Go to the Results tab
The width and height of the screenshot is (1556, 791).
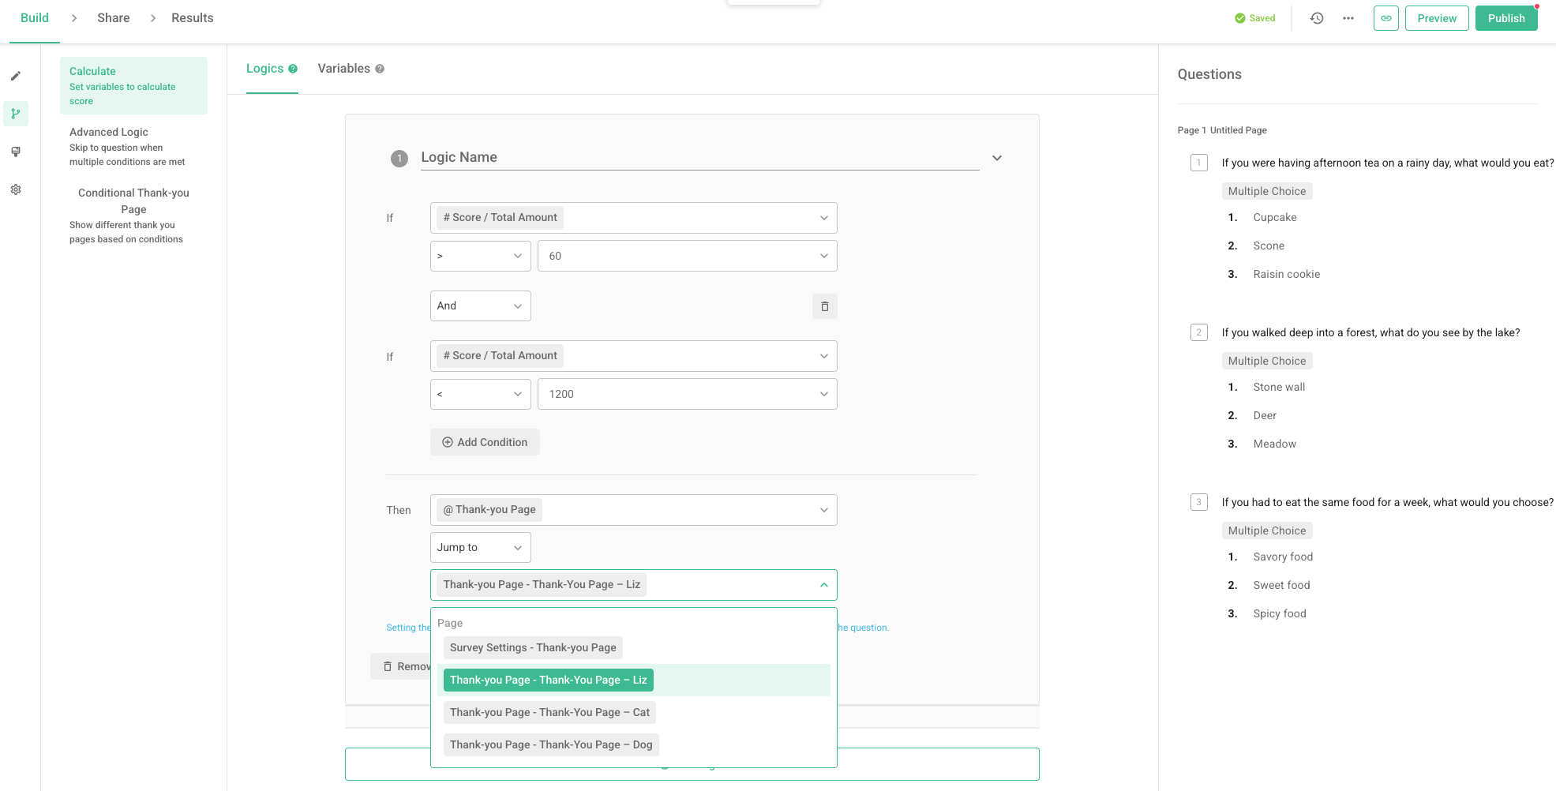pos(192,18)
